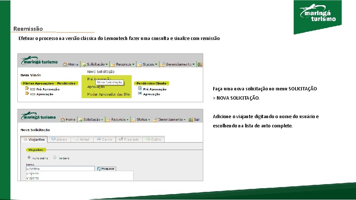Expand Gerenciamento dropdown arrow on Bem Vindo screen
The width and height of the screenshot is (356, 200).
194,64
